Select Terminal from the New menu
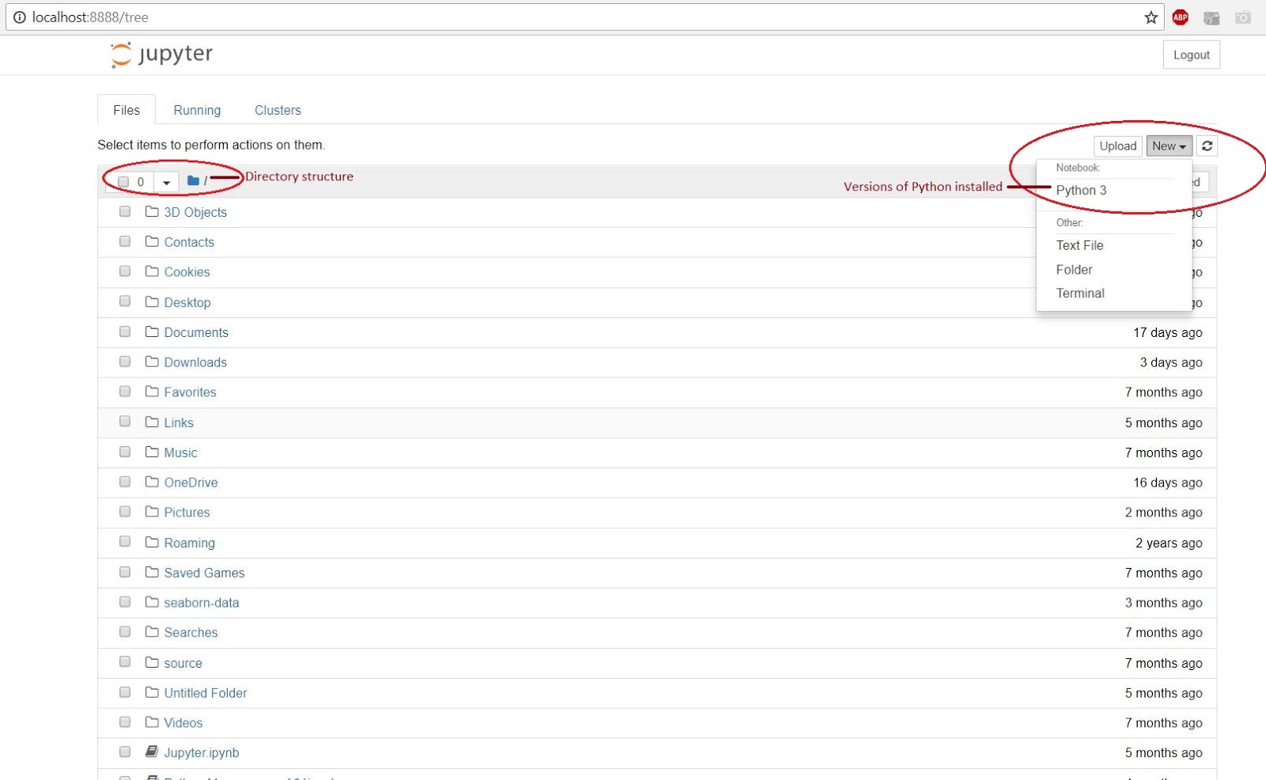The height and width of the screenshot is (780, 1266). (x=1079, y=293)
